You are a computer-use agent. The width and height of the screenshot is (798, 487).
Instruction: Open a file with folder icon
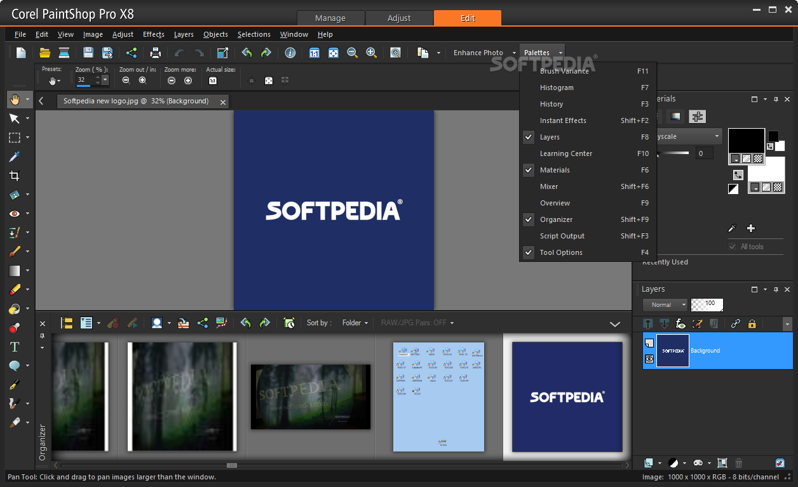point(45,53)
